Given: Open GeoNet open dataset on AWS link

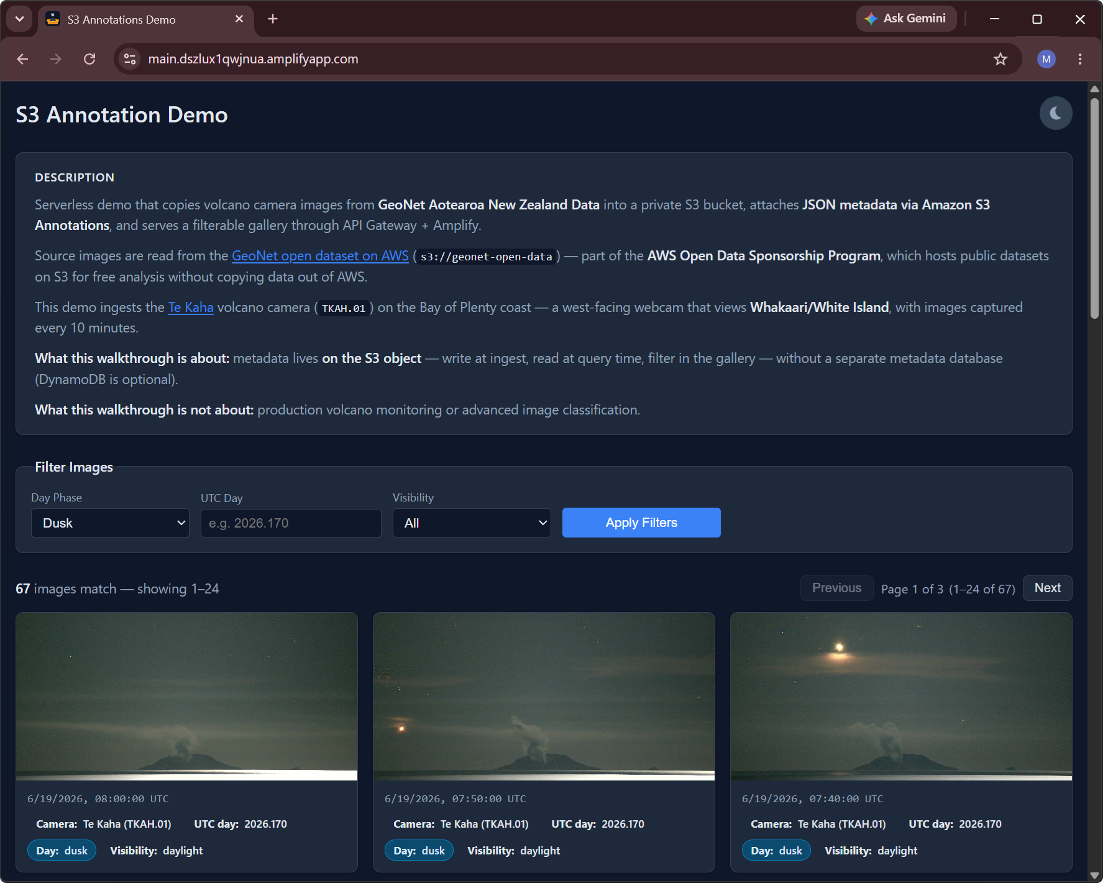Looking at the screenshot, I should coord(320,256).
